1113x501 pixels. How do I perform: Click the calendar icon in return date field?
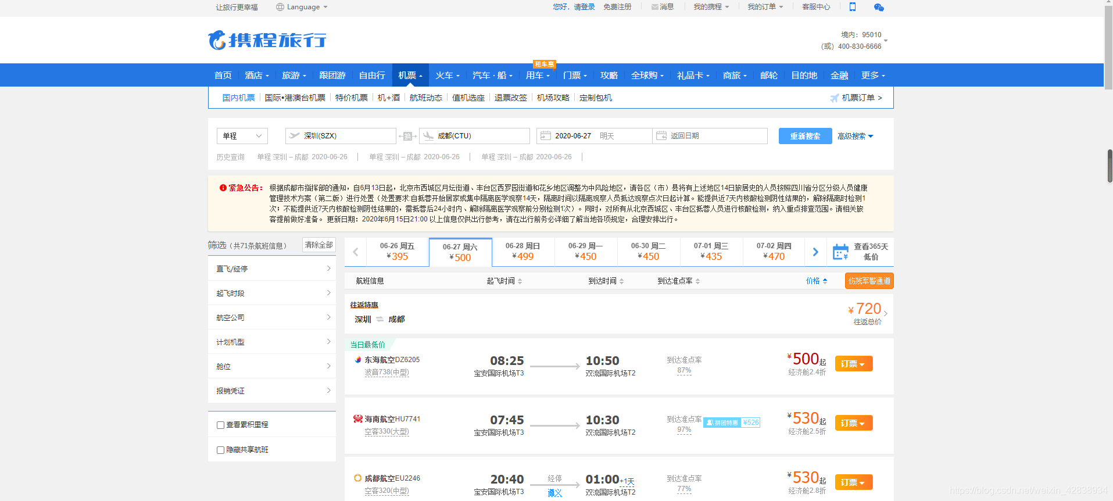pyautogui.click(x=661, y=135)
